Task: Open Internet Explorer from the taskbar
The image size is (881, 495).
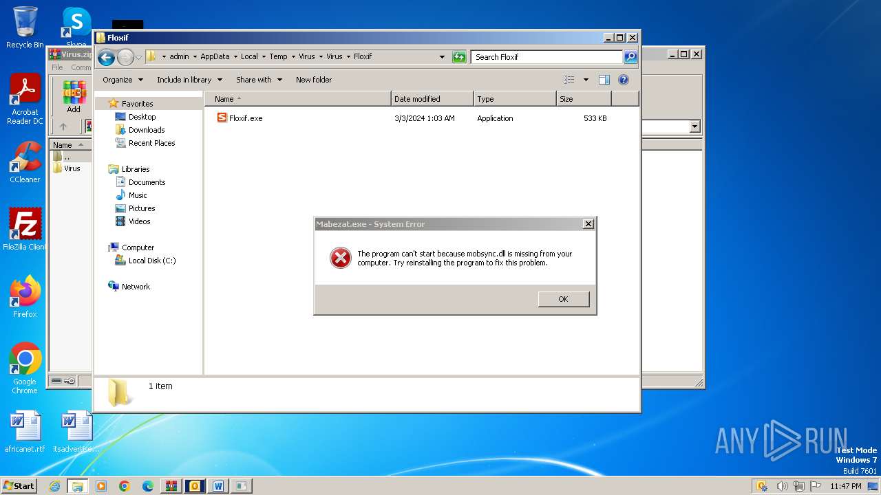Action: click(x=54, y=486)
